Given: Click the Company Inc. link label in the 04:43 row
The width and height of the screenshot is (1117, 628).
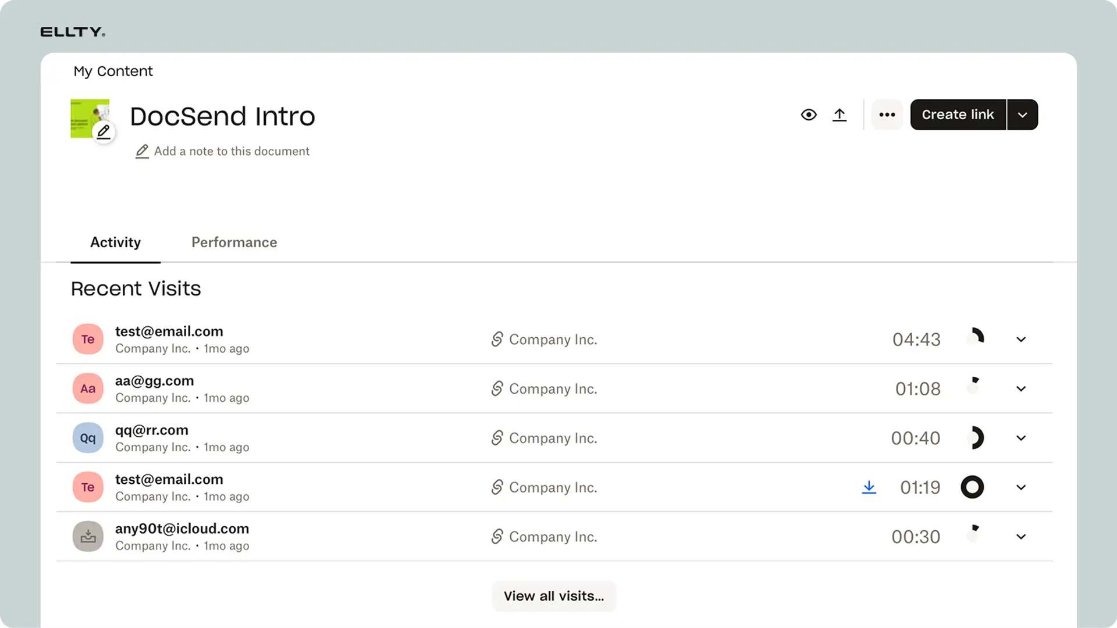Looking at the screenshot, I should [553, 340].
